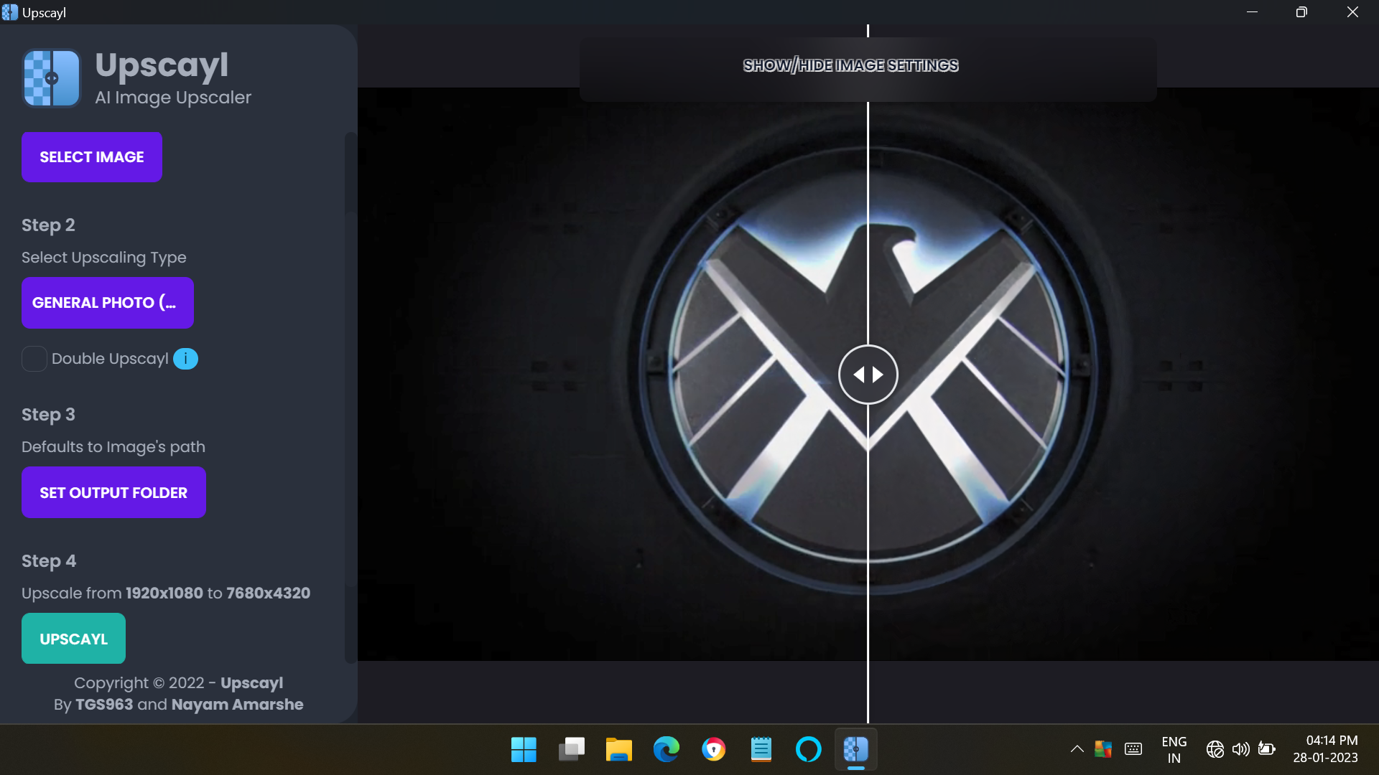The height and width of the screenshot is (775, 1379).
Task: Open Chrome browser from taskbar
Action: [x=714, y=750]
